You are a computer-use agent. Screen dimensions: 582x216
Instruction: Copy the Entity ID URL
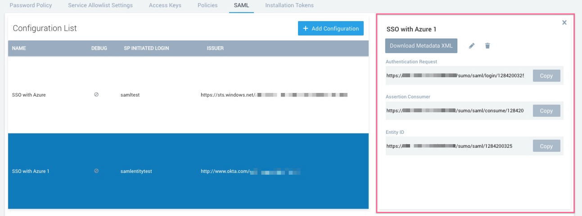pyautogui.click(x=546, y=146)
